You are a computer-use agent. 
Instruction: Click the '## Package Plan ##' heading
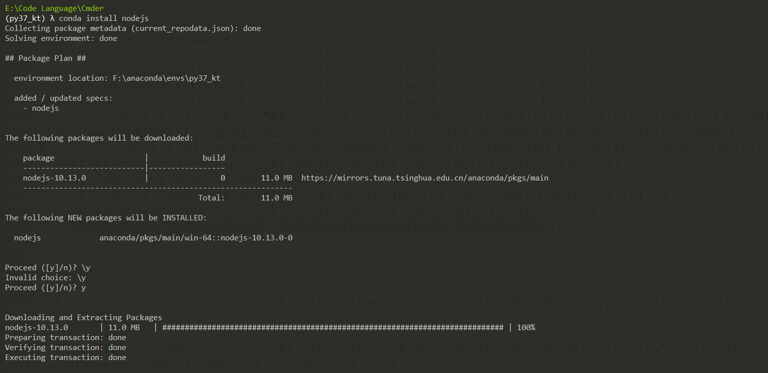click(45, 58)
